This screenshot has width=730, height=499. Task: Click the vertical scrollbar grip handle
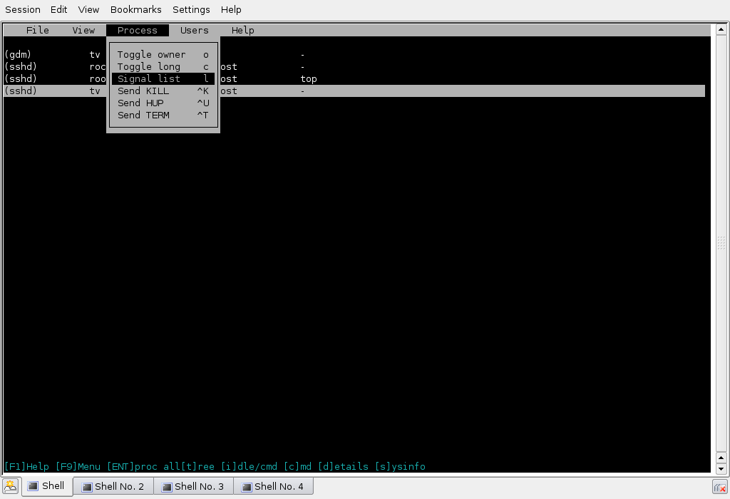click(721, 243)
